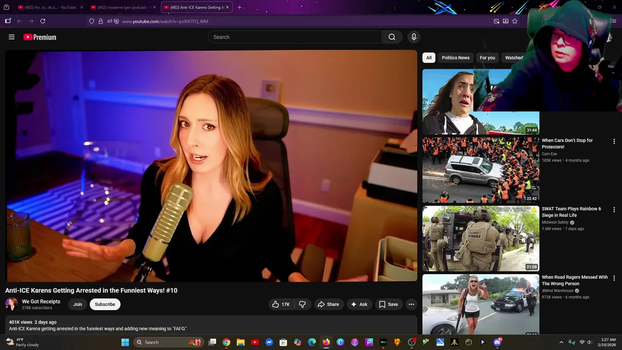
Task: Close the Anti-ICE Karens tab
Action: tap(227, 7)
